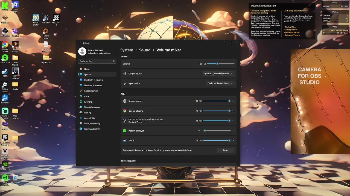Screen dimensions: 350x196
Task: Open Accounts settings
Action: tap(97, 102)
